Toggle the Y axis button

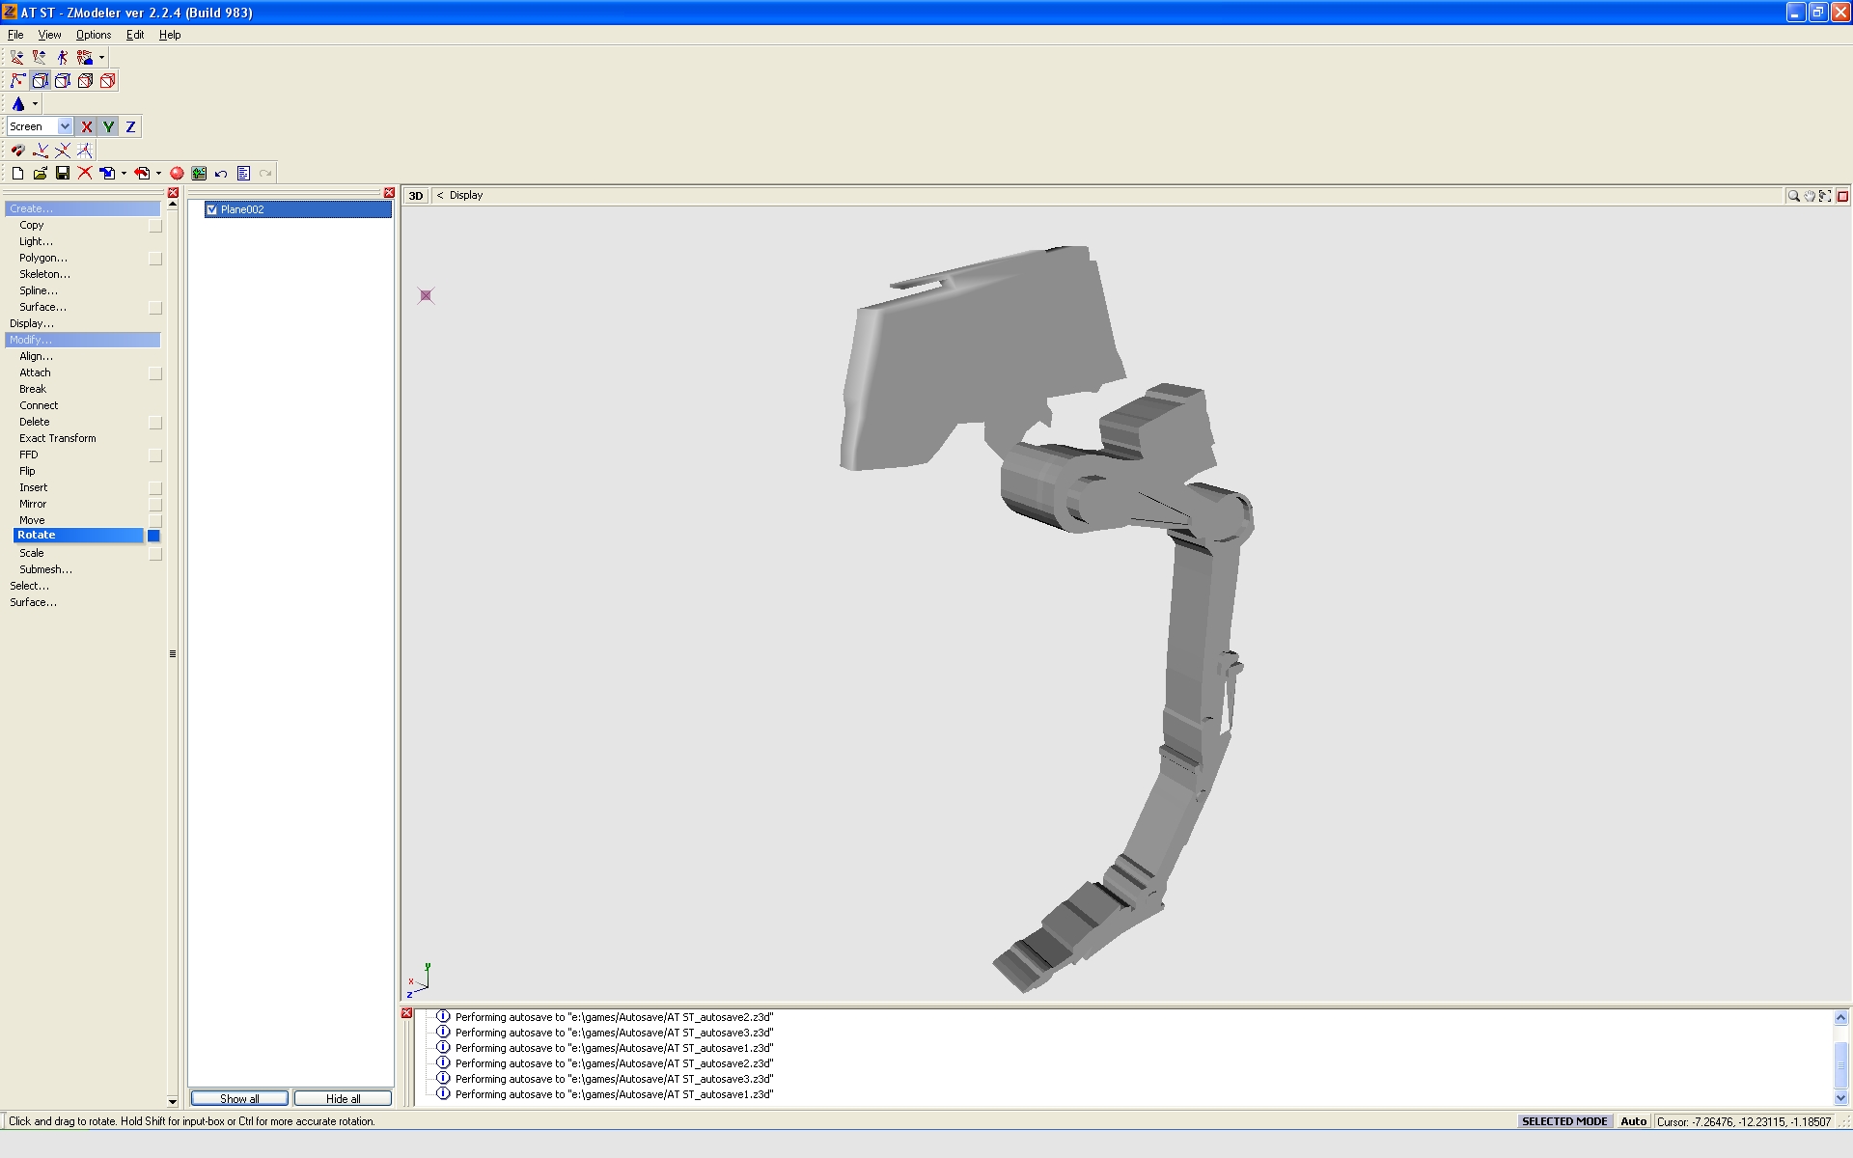click(x=108, y=126)
